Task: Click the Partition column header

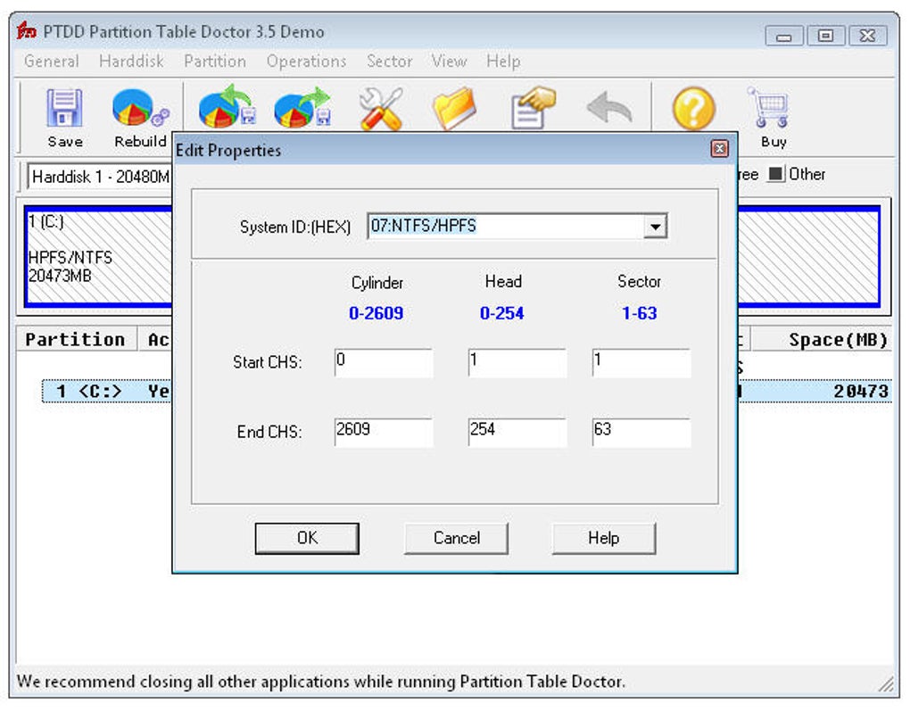Action: point(76,340)
